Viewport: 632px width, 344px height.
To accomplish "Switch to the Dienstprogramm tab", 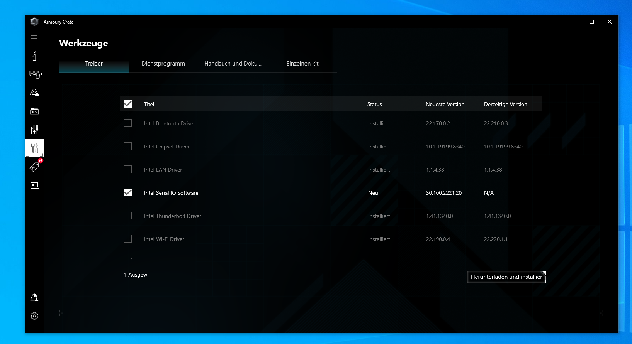I will (163, 64).
